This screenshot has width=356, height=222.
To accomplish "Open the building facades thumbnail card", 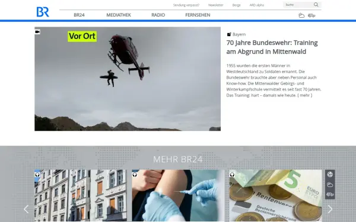I will click(x=80, y=195).
